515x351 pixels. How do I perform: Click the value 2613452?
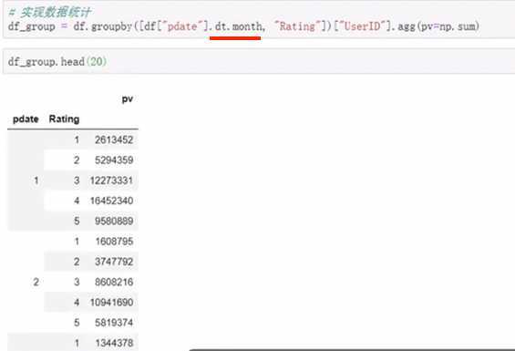pos(114,140)
